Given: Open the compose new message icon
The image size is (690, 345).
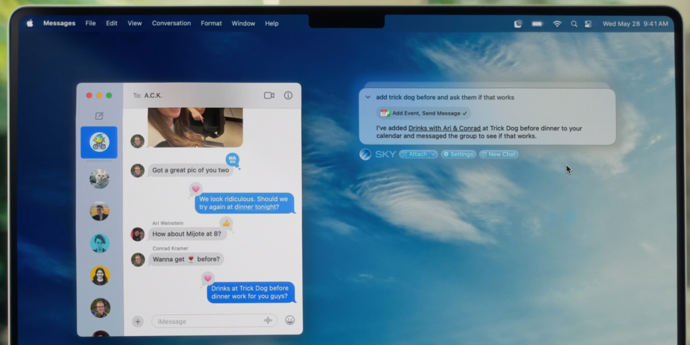Looking at the screenshot, I should coord(99,116).
